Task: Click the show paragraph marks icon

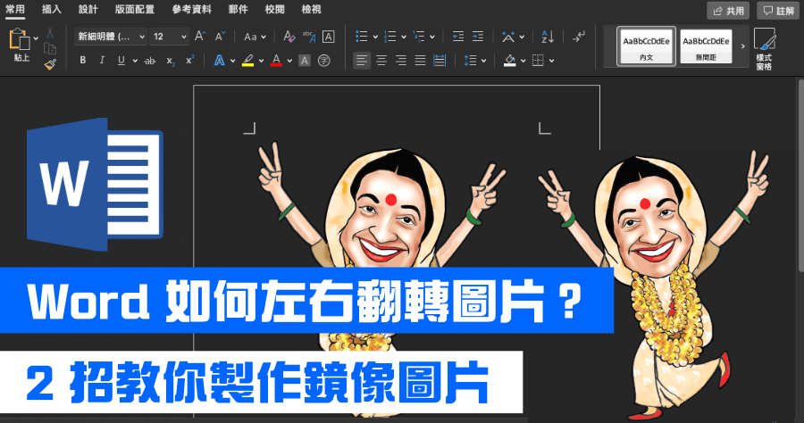Action: [579, 37]
